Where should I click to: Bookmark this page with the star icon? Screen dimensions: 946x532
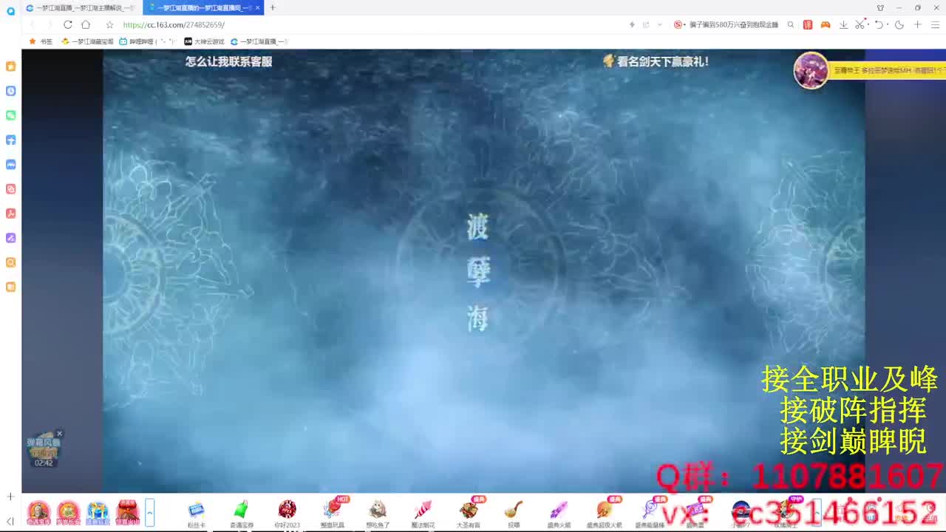coord(109,24)
